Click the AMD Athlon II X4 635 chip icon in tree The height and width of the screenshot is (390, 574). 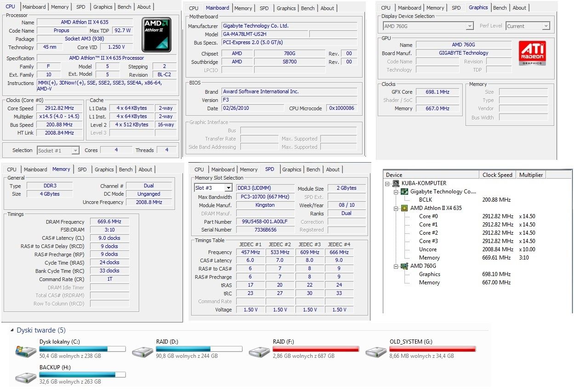405,208
